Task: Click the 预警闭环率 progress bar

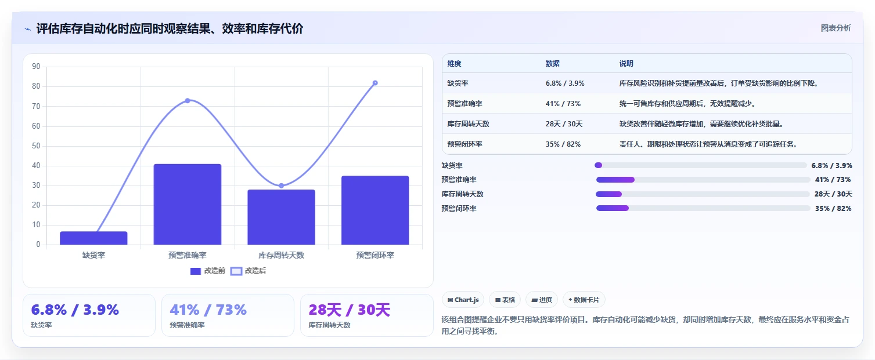Action: point(703,208)
